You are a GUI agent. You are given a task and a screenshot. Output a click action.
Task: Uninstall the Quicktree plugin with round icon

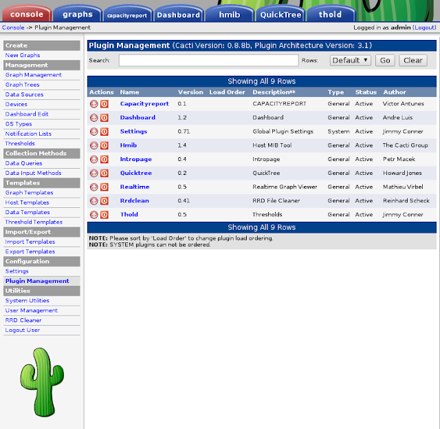93,173
